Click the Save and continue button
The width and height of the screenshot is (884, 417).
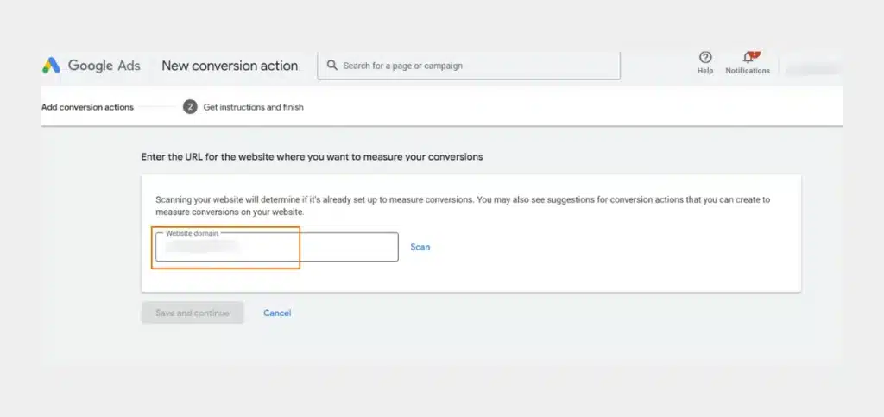[193, 313]
